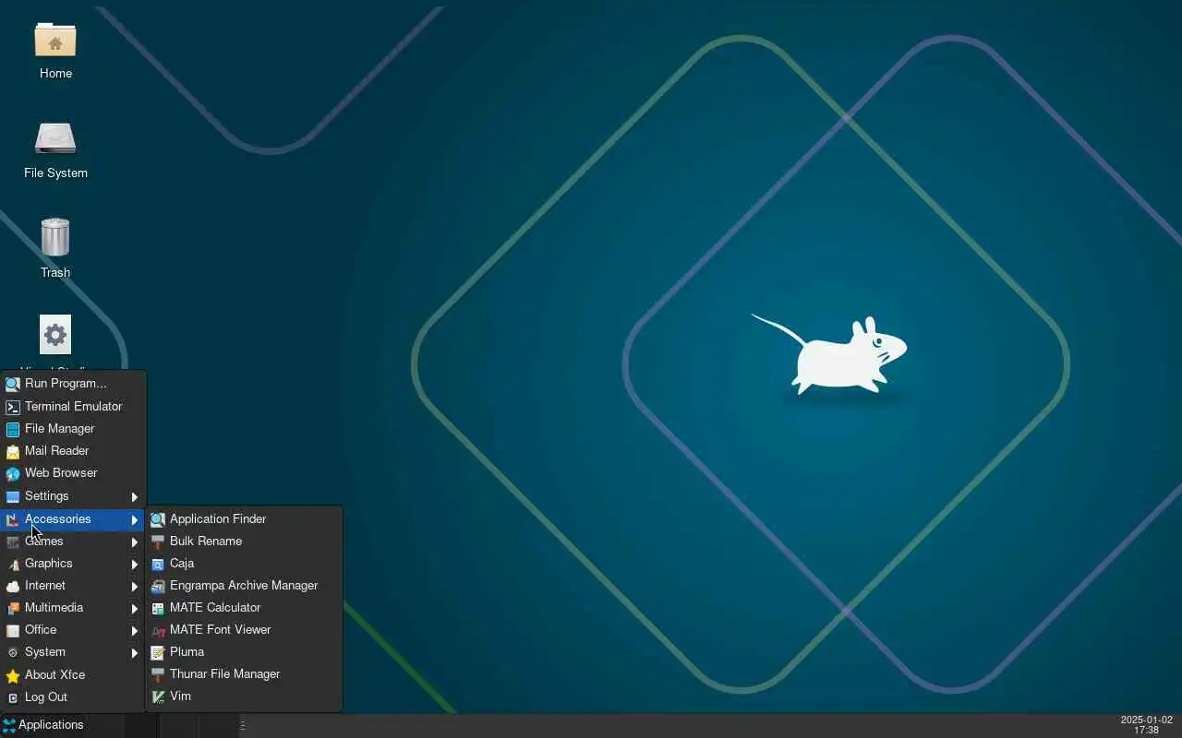The width and height of the screenshot is (1182, 738).
Task: Click the Caja icon in submenu
Action: pos(158,564)
